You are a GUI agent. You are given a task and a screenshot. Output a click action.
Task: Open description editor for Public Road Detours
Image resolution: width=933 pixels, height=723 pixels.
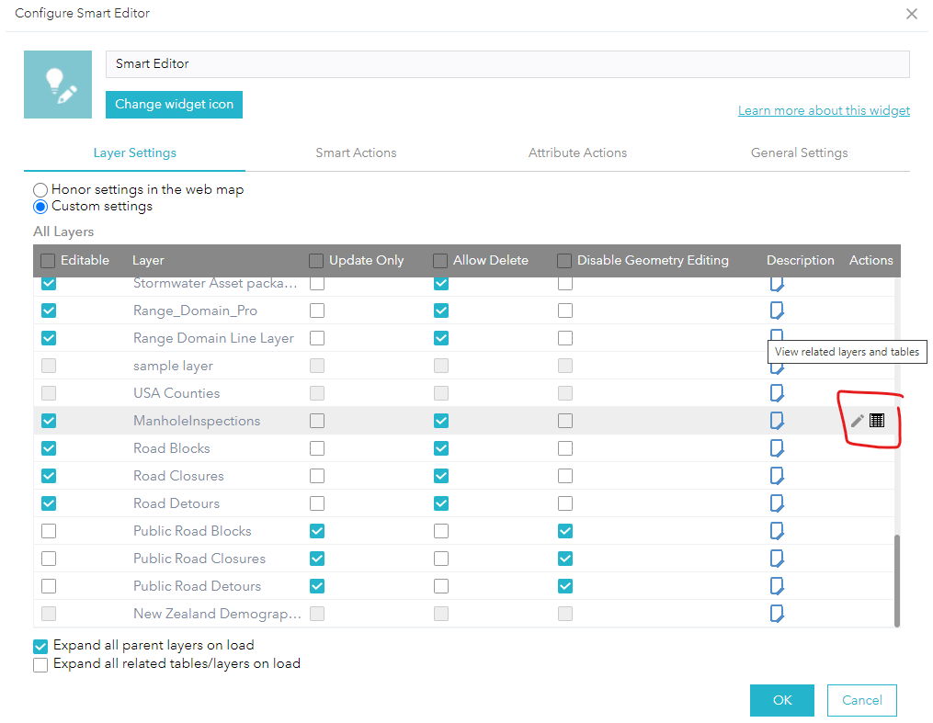tap(777, 585)
